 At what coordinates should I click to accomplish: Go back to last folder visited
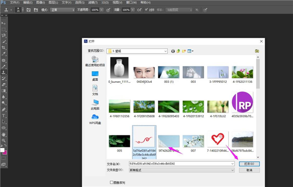pyautogui.click(x=173, y=51)
